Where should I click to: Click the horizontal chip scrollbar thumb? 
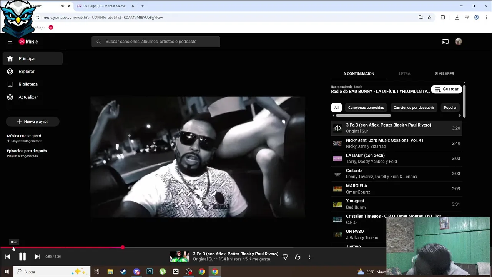[x=363, y=115]
